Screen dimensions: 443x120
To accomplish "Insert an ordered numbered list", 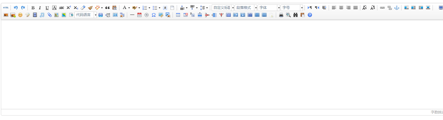I will 145,8.
